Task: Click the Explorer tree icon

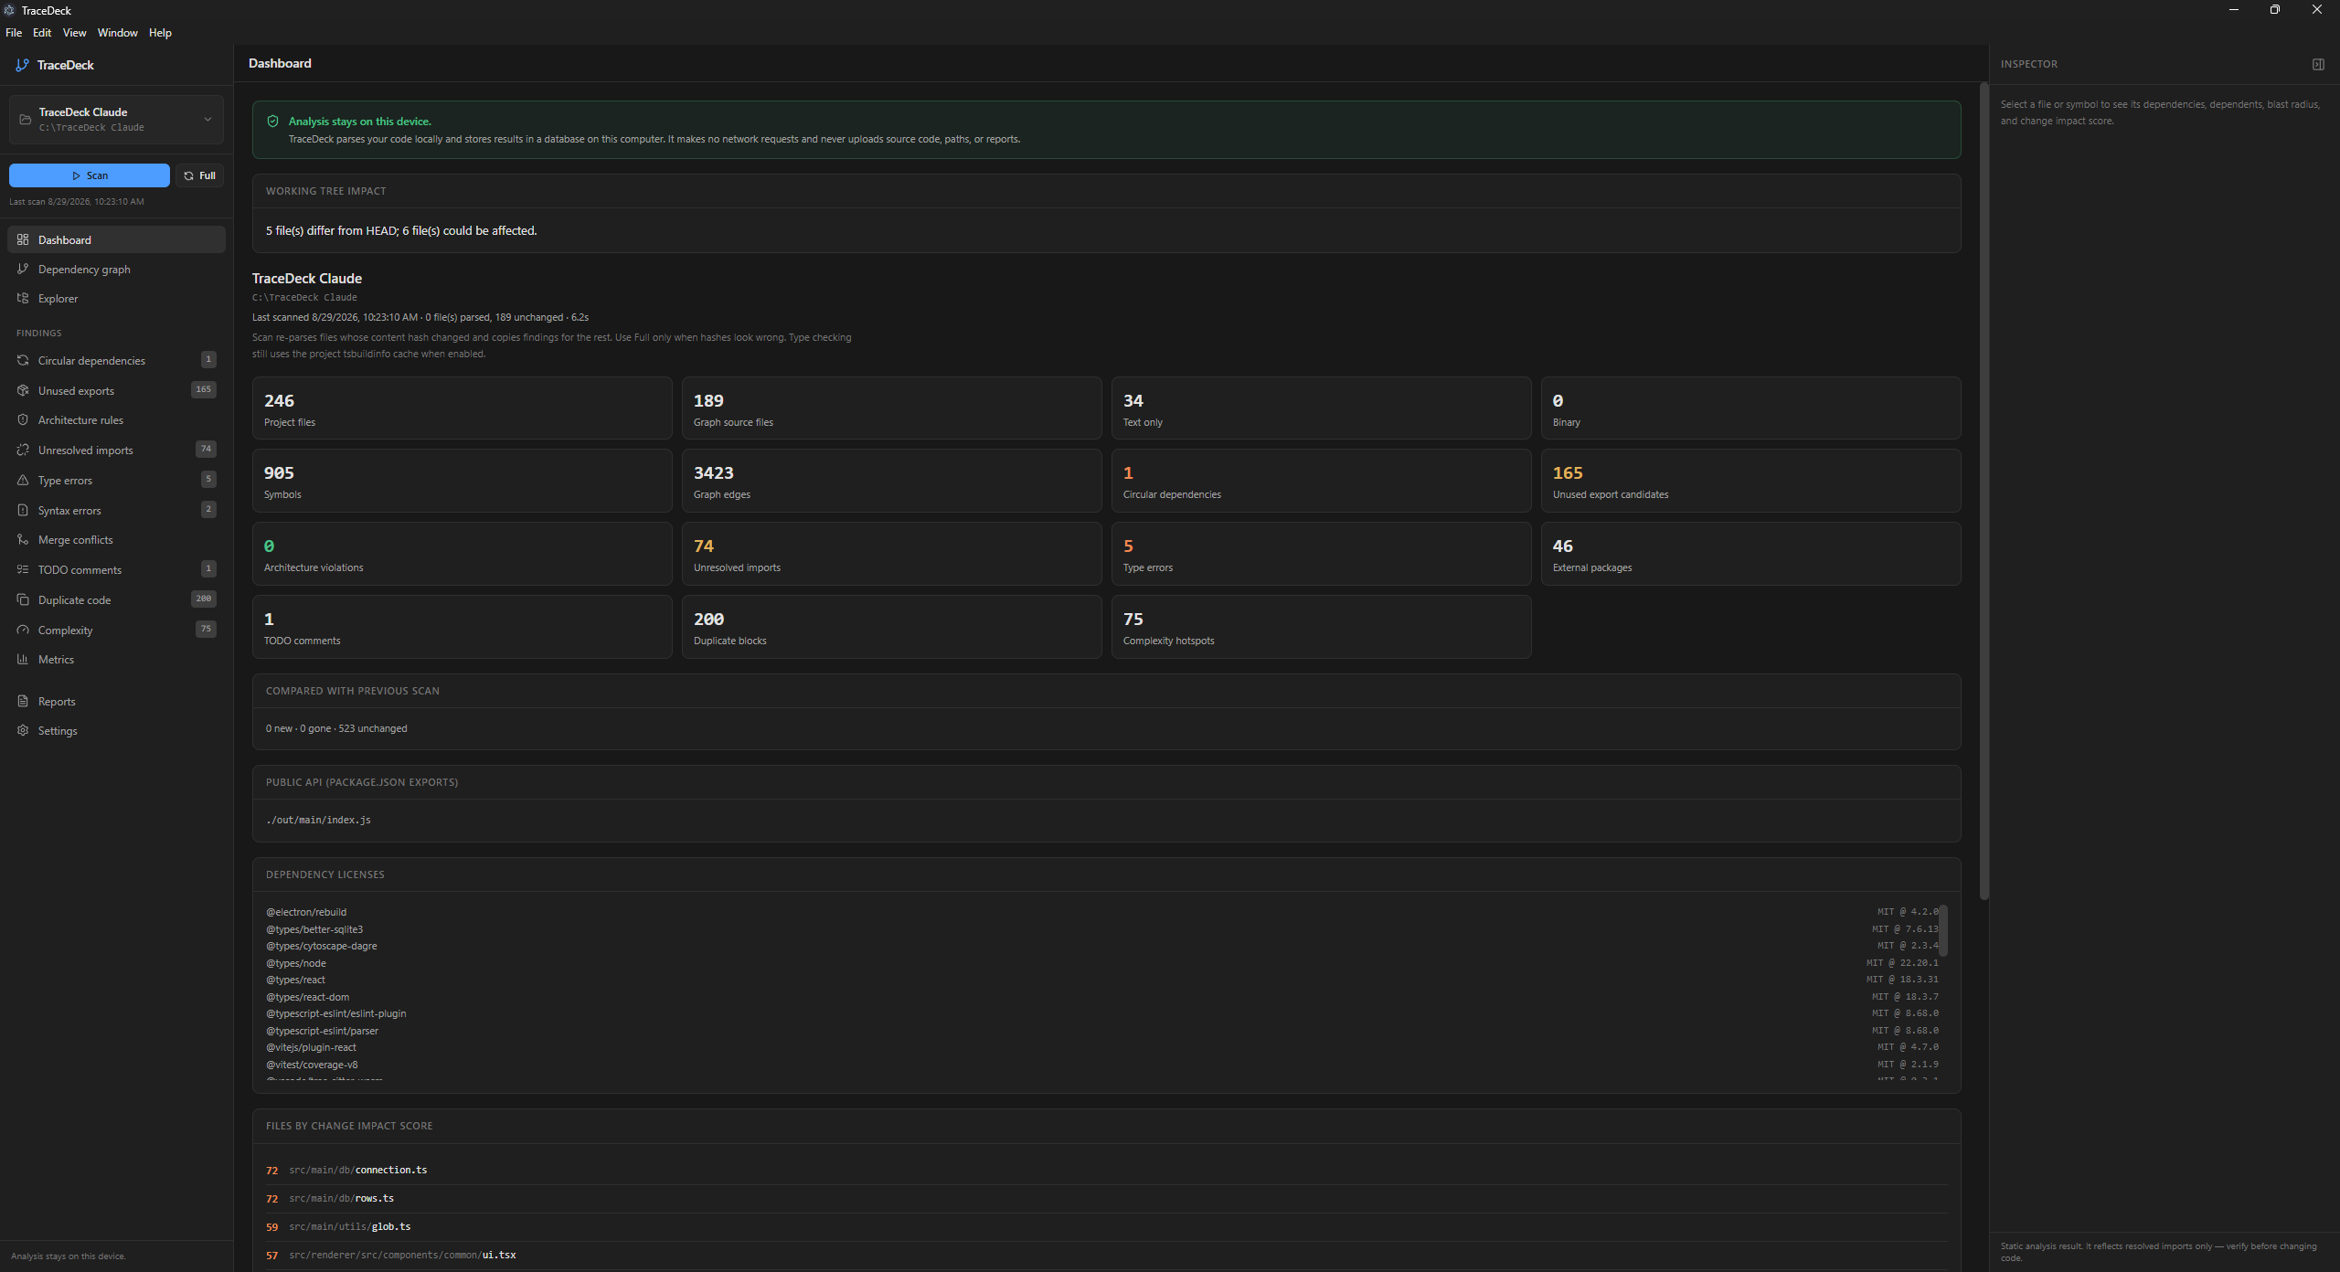Action: [x=23, y=298]
